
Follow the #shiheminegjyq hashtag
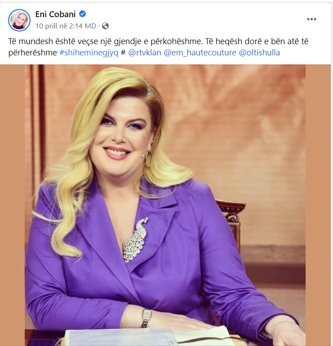(89, 53)
